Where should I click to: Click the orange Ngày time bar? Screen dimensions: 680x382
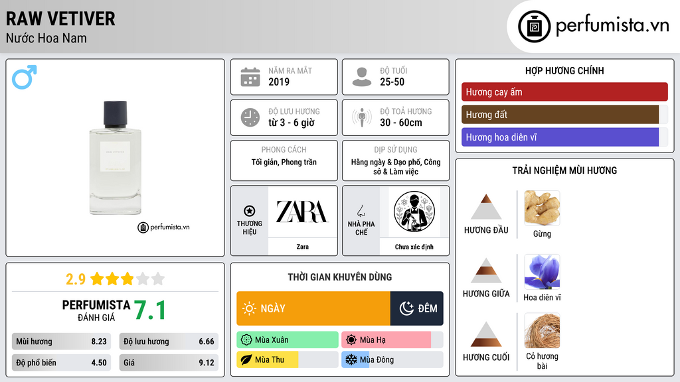[x=313, y=308]
